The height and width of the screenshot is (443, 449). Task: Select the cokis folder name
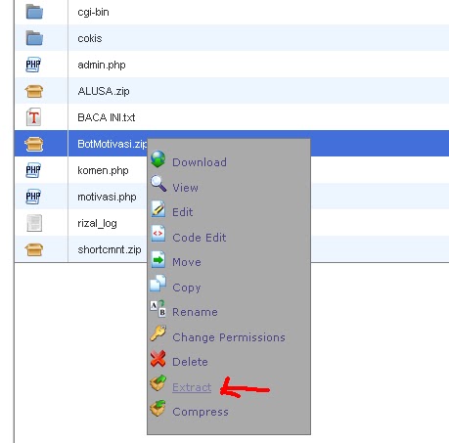tap(90, 38)
